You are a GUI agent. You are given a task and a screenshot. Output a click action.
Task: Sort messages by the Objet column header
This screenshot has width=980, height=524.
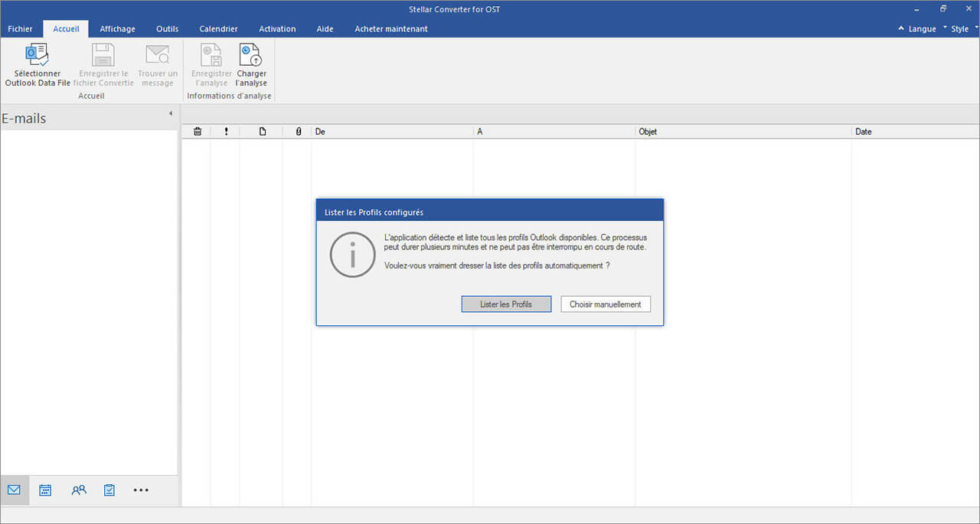point(648,132)
